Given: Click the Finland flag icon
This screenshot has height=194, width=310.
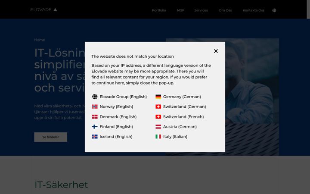Looking at the screenshot, I should 95,126.
